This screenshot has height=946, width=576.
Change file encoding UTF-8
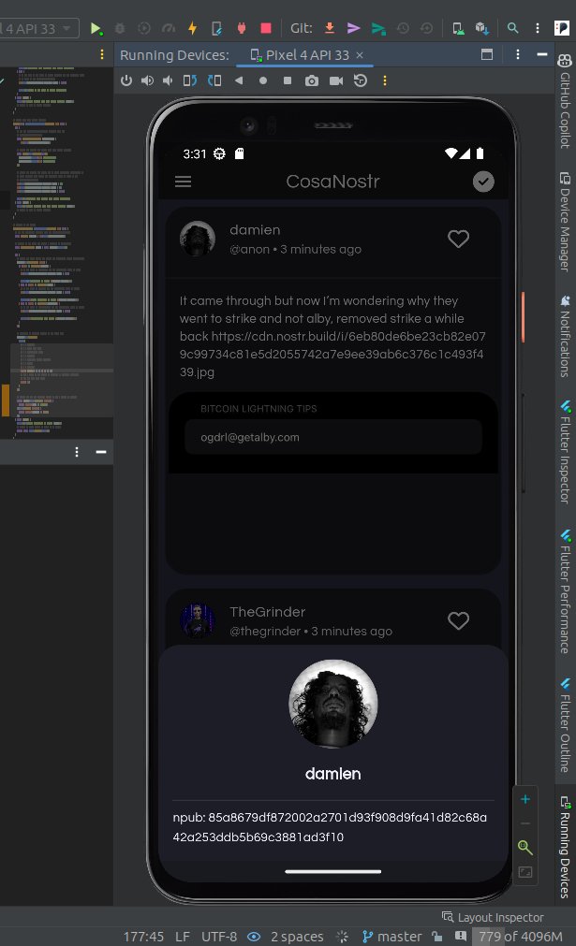218,937
